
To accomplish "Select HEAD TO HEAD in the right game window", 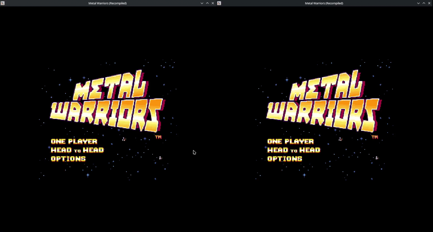I will [x=294, y=150].
